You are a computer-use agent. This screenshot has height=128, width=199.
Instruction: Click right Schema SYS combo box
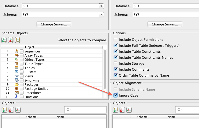pyautogui.click(x=166, y=15)
